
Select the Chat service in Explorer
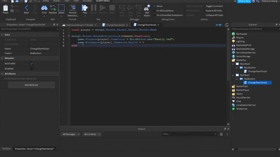point(238,101)
